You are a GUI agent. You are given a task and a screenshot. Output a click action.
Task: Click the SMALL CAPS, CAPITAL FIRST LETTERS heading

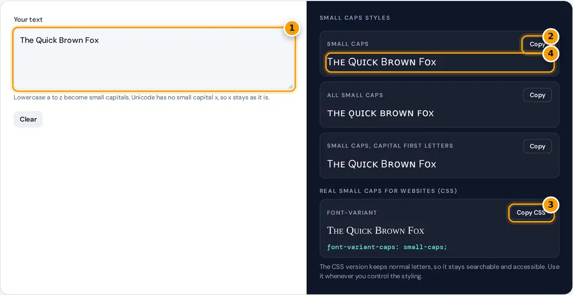pos(390,146)
